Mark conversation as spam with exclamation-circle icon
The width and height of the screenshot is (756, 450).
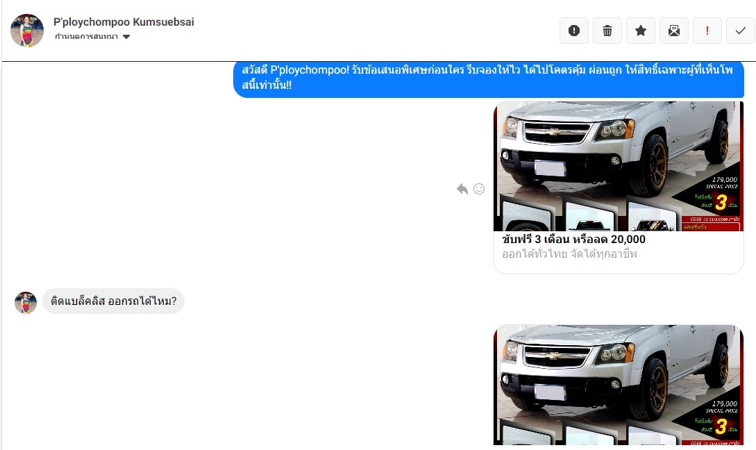click(x=573, y=31)
